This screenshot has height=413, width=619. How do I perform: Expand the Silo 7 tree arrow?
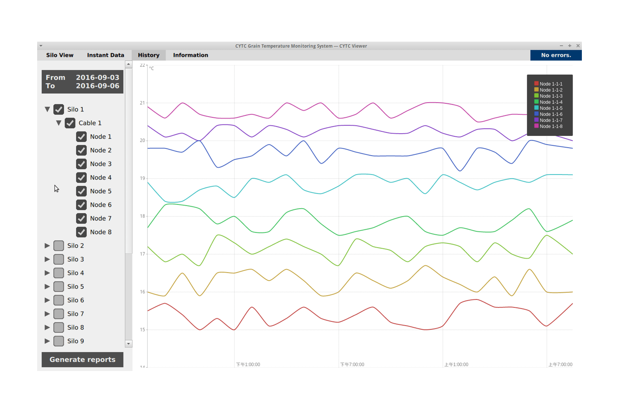(47, 314)
